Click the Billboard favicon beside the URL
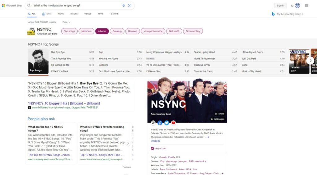 click(29, 108)
